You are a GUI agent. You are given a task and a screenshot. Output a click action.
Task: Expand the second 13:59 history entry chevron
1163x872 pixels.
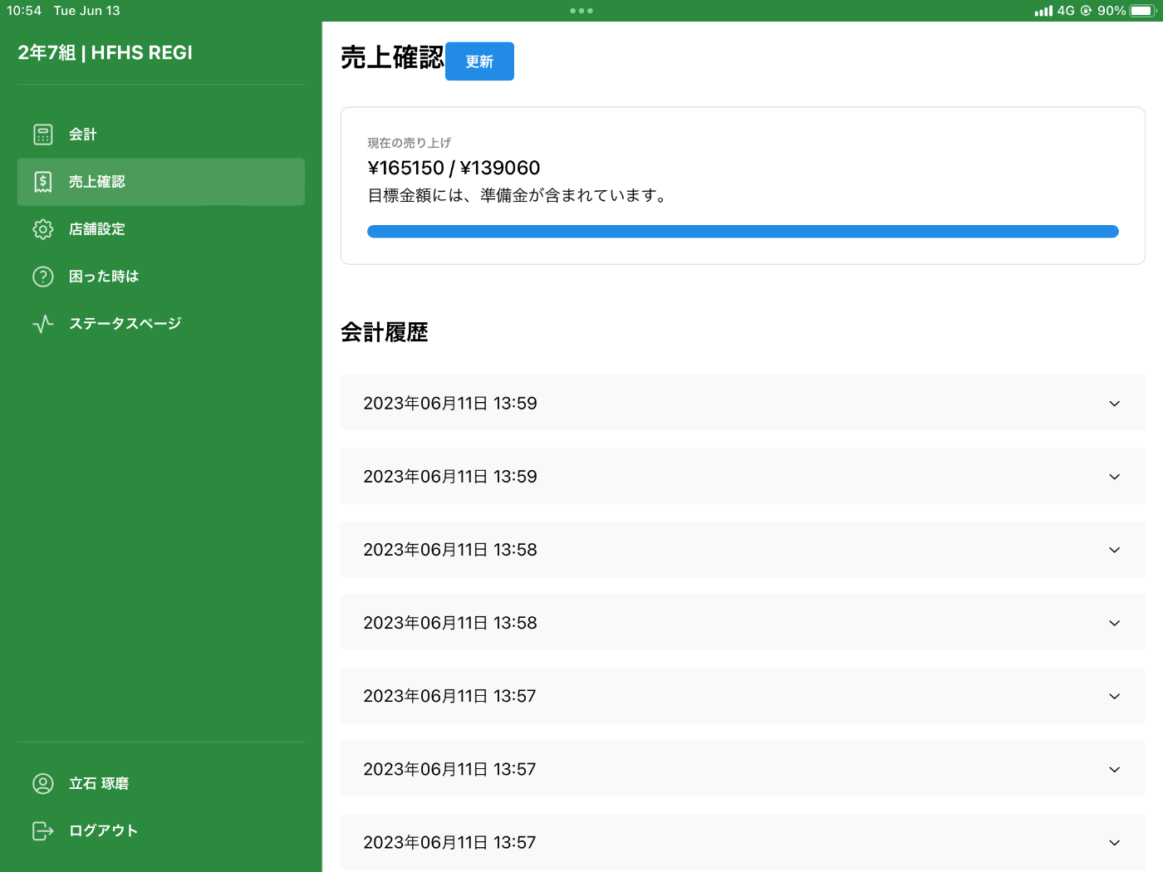click(1115, 477)
